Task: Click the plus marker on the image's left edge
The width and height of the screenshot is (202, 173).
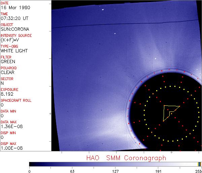Action: coord(50,114)
